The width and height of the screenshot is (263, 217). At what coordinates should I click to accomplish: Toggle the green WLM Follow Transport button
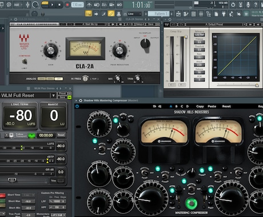[x=32, y=135]
